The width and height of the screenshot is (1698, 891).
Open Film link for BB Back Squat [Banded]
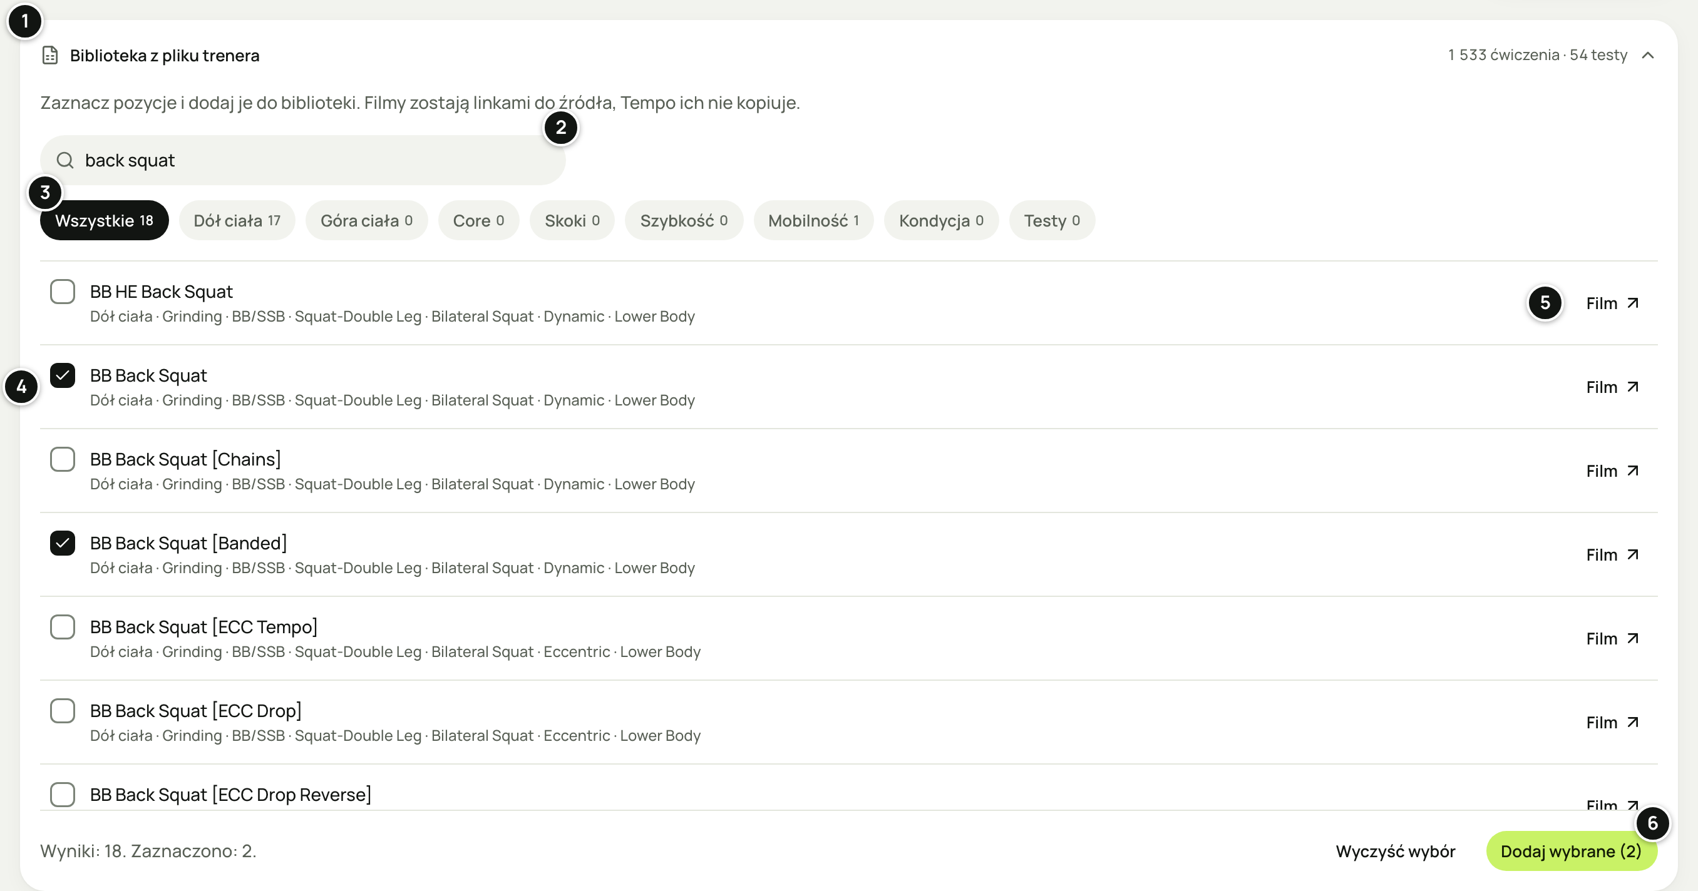[x=1612, y=555]
